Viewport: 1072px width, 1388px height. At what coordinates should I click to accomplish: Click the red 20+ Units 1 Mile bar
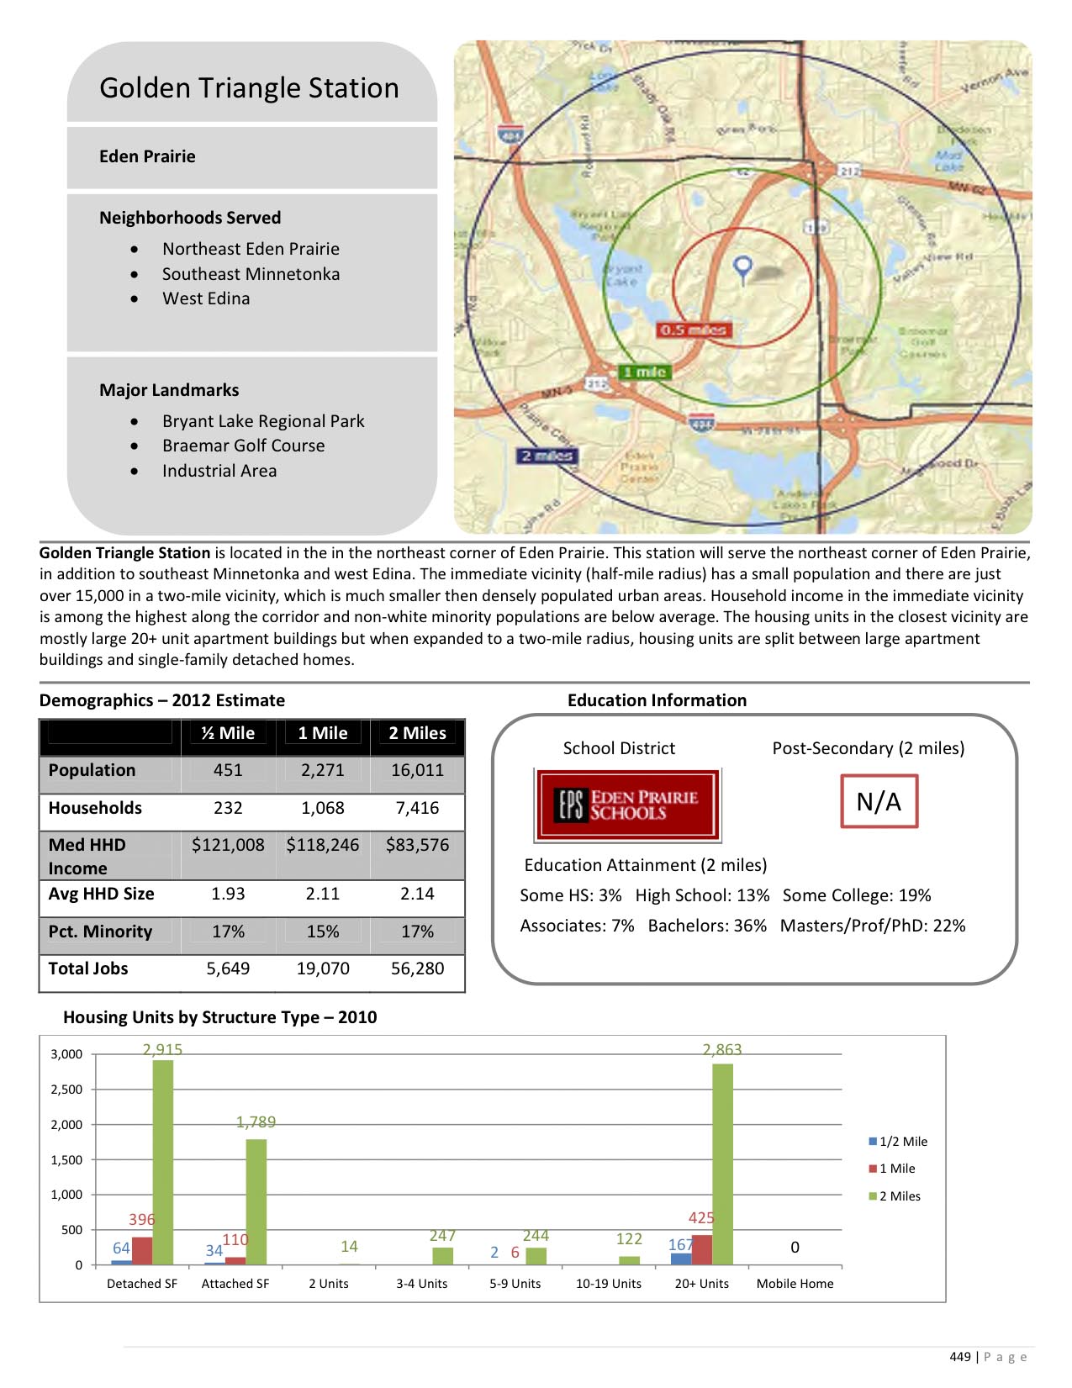pos(702,1249)
